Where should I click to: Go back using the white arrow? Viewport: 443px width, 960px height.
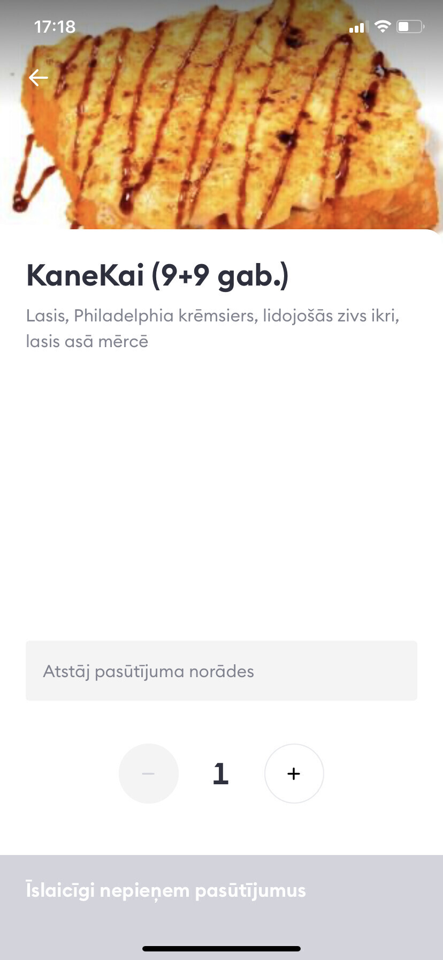(38, 78)
